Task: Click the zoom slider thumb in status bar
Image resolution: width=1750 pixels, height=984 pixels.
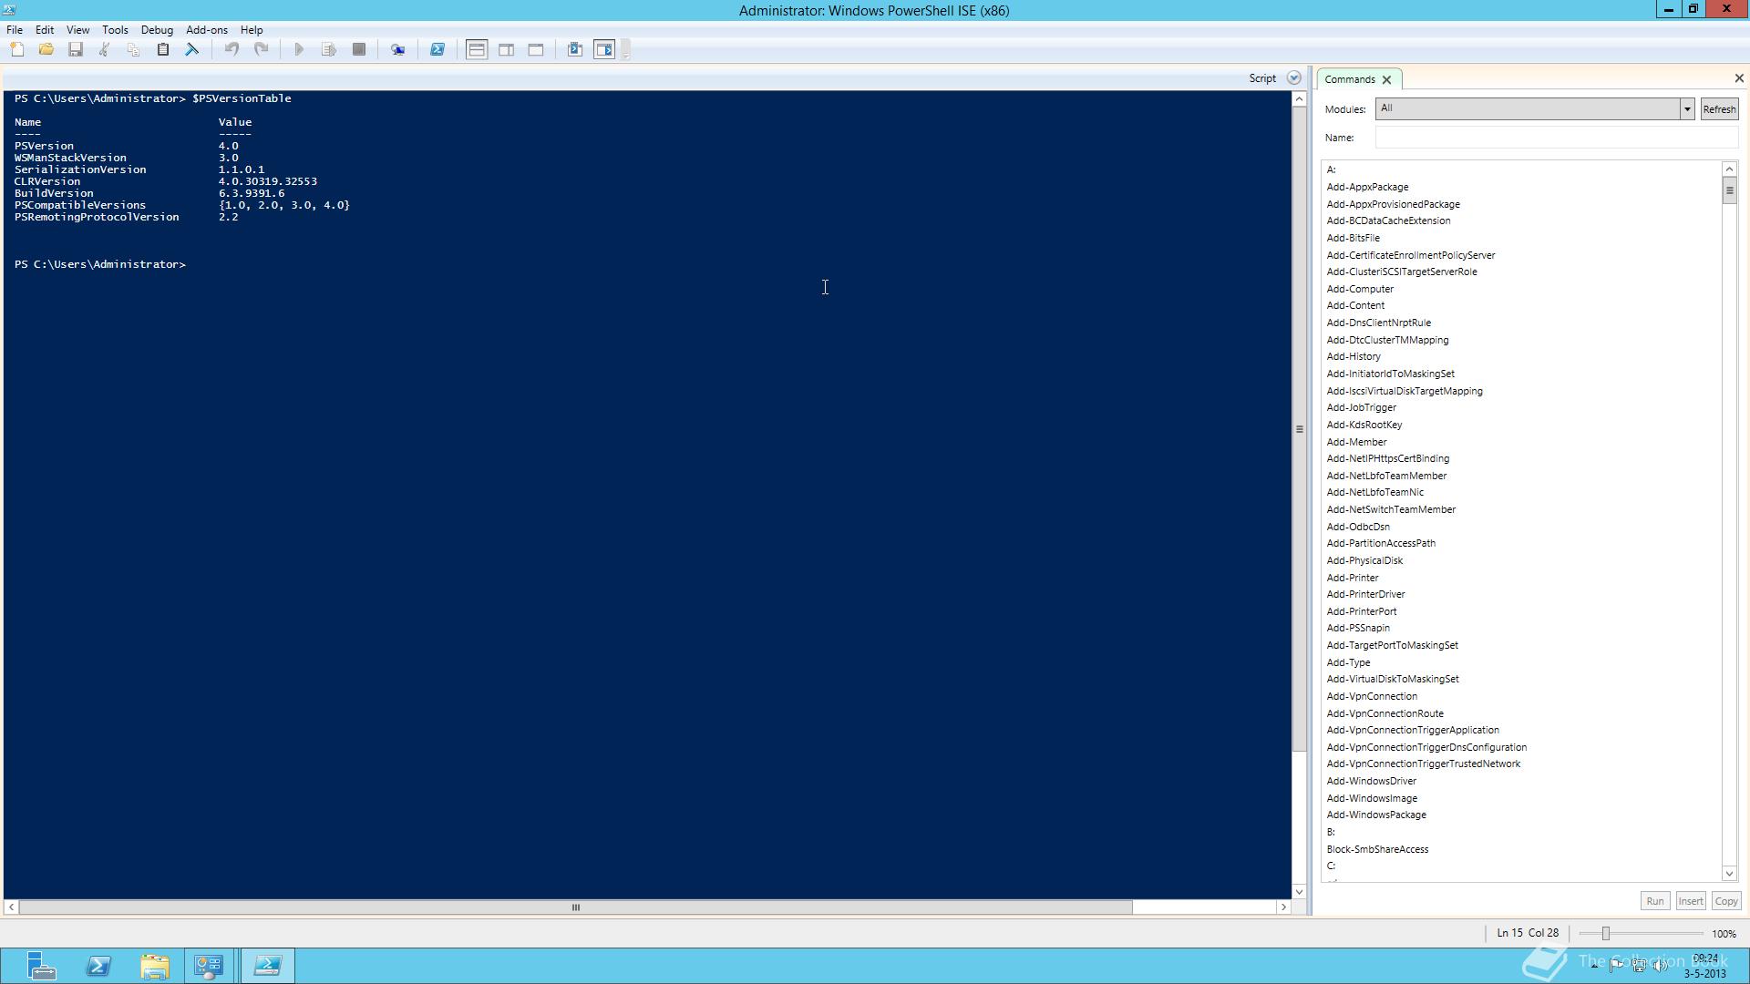Action: tap(1606, 934)
